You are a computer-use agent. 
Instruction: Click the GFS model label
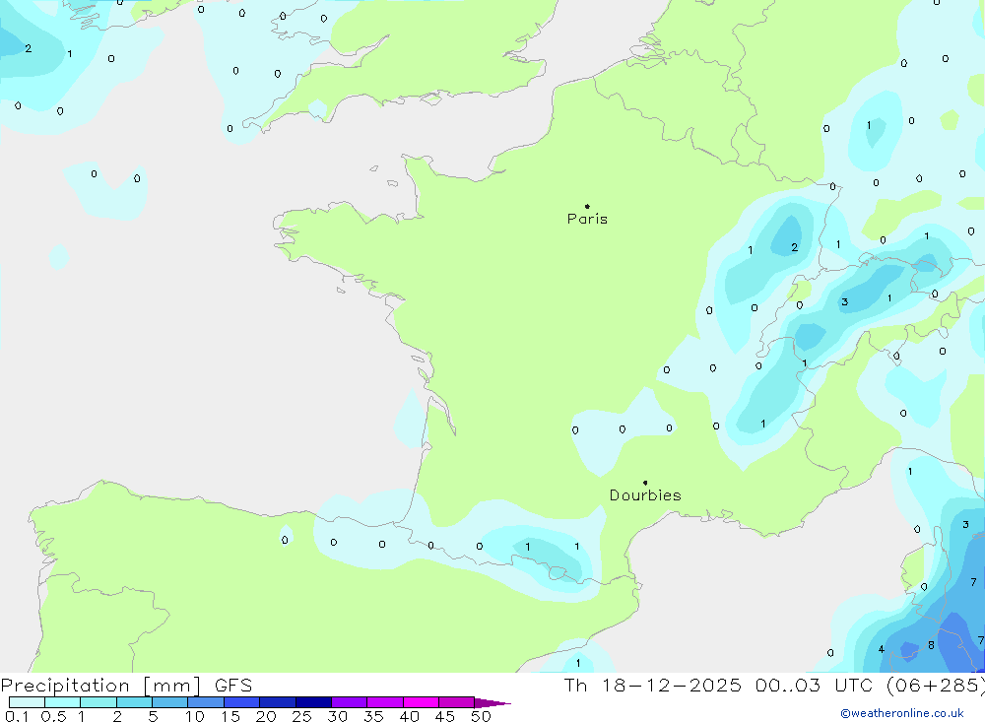tap(233, 686)
